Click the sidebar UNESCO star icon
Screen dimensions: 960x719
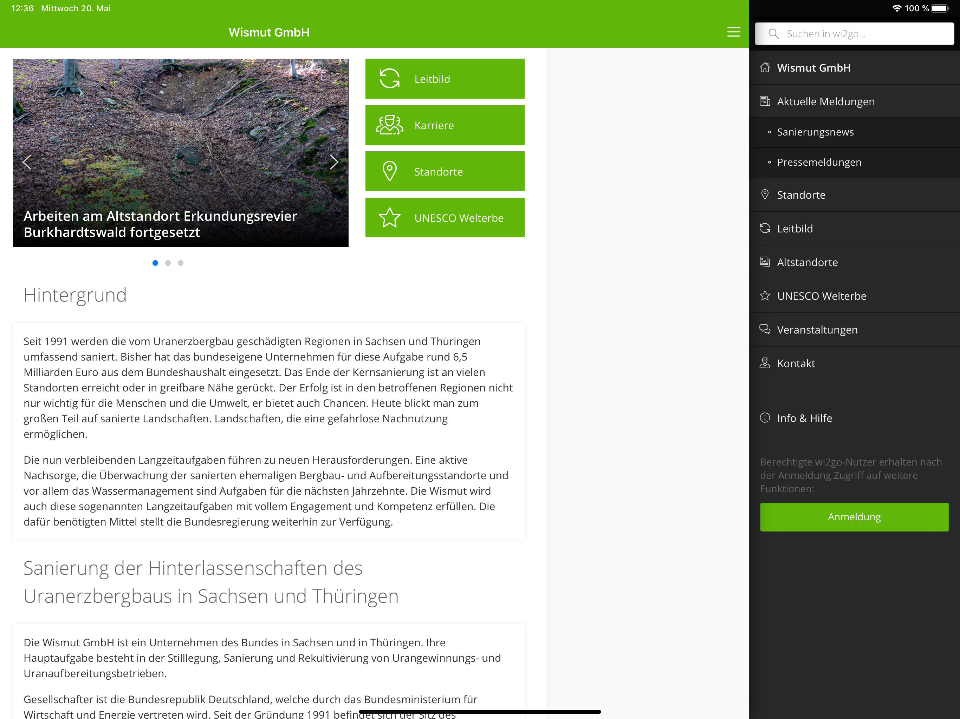(x=765, y=296)
